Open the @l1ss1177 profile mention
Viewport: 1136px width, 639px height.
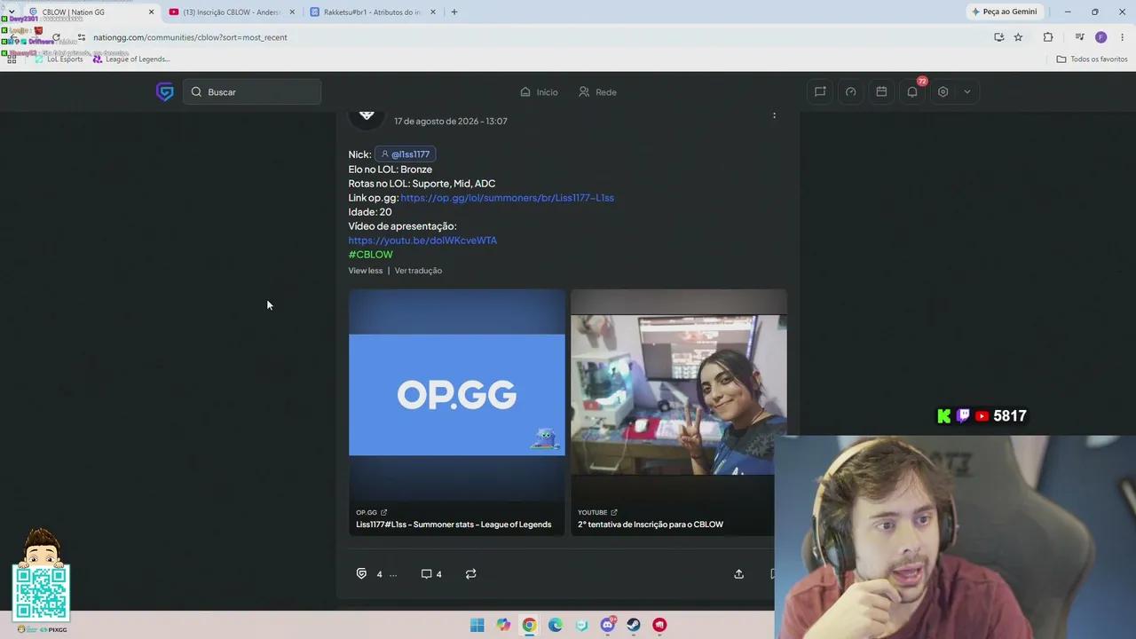[x=405, y=154]
